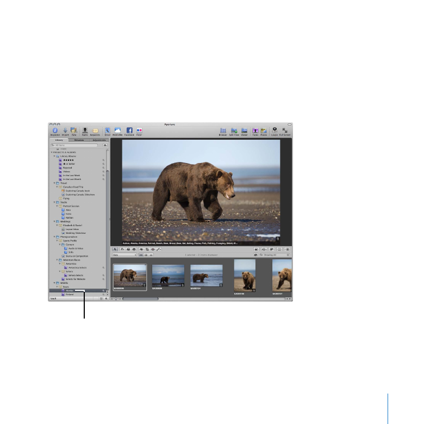Switch to the Metadata tab
Screen dimensions: 424x424
point(79,140)
